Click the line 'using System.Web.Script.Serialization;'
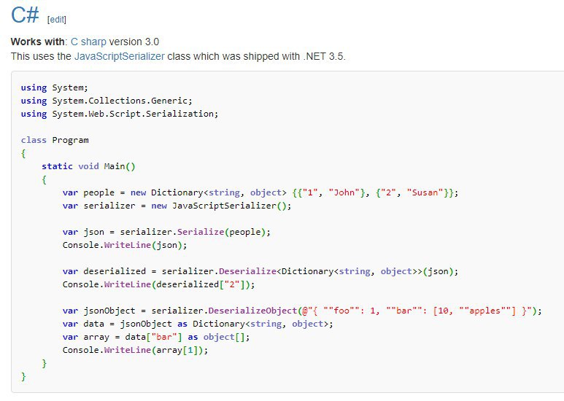 click(120, 114)
